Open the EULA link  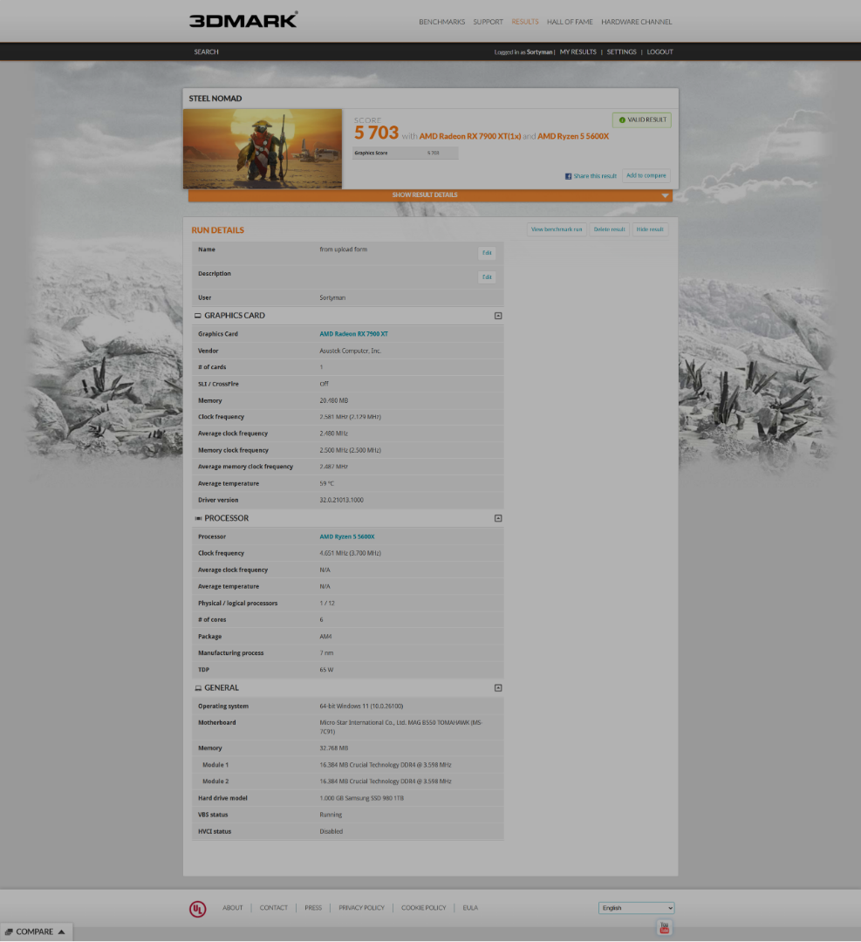click(x=470, y=908)
